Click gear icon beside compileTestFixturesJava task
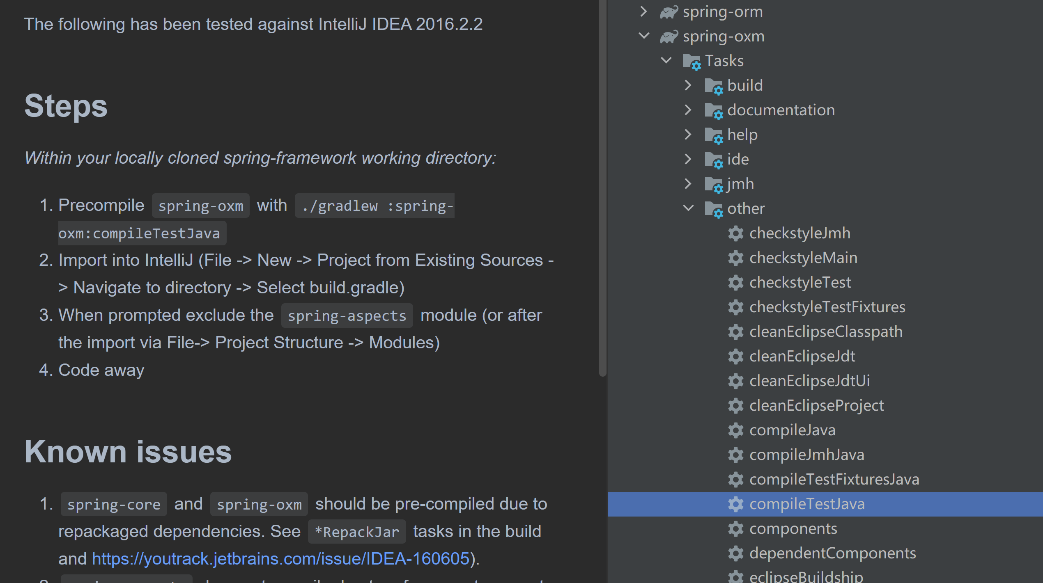Viewport: 1043px width, 583px height. click(736, 480)
